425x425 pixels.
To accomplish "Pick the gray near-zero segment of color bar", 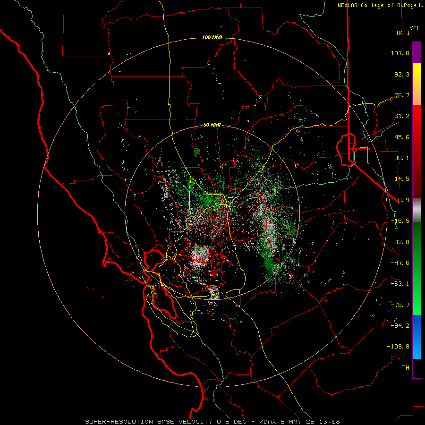I will pyautogui.click(x=417, y=210).
